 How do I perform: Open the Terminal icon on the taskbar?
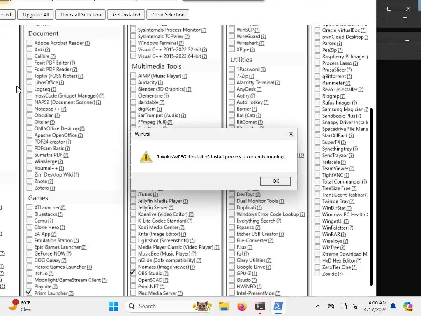[260, 306]
